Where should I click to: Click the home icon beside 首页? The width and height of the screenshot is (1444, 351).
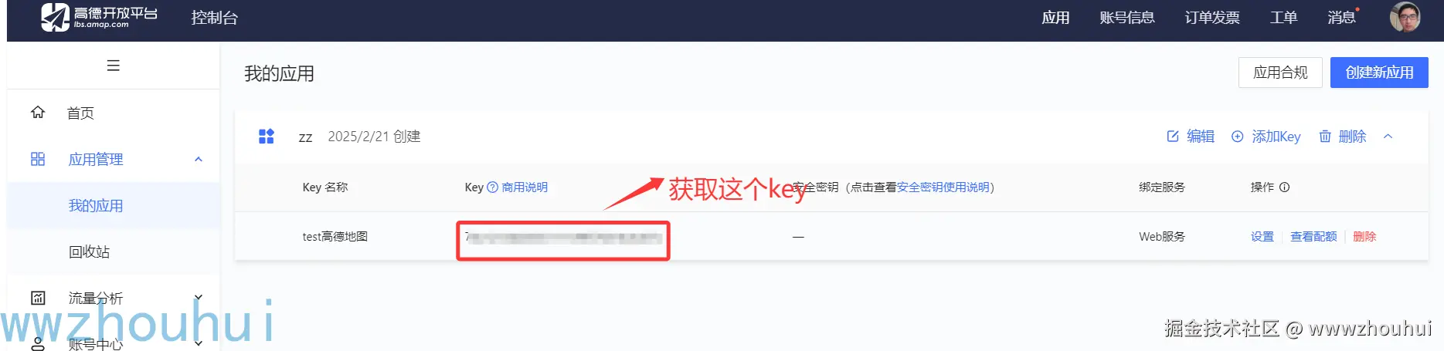point(38,113)
